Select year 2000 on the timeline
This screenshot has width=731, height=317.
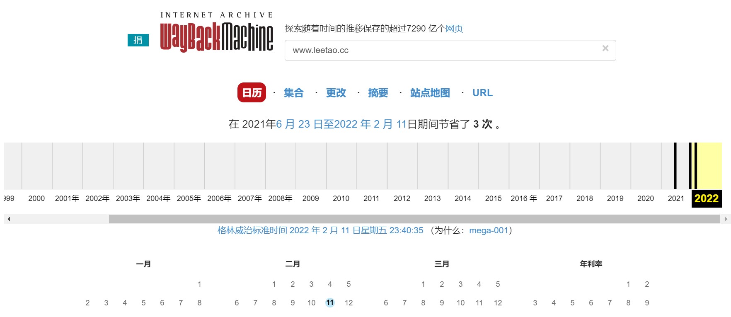tap(36, 198)
